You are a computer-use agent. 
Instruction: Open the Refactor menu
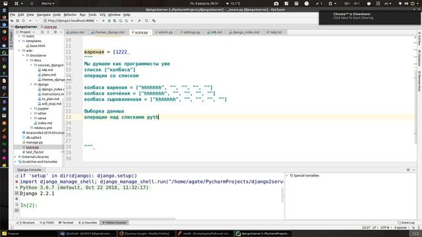point(70,14)
